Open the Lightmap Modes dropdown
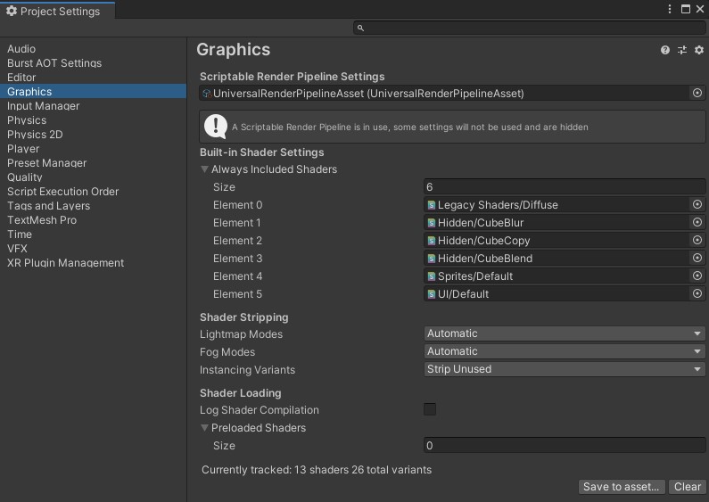The height and width of the screenshot is (502, 709). (x=565, y=334)
